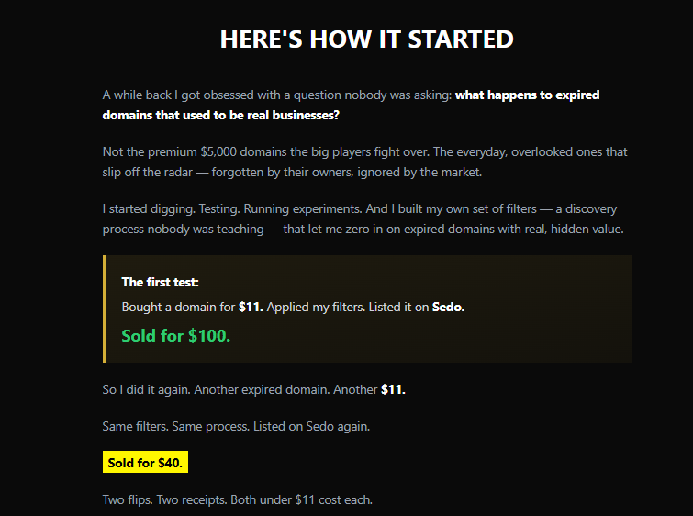The width and height of the screenshot is (693, 516).
Task: Click the yellow left border of the callout box
Action: coord(105,308)
